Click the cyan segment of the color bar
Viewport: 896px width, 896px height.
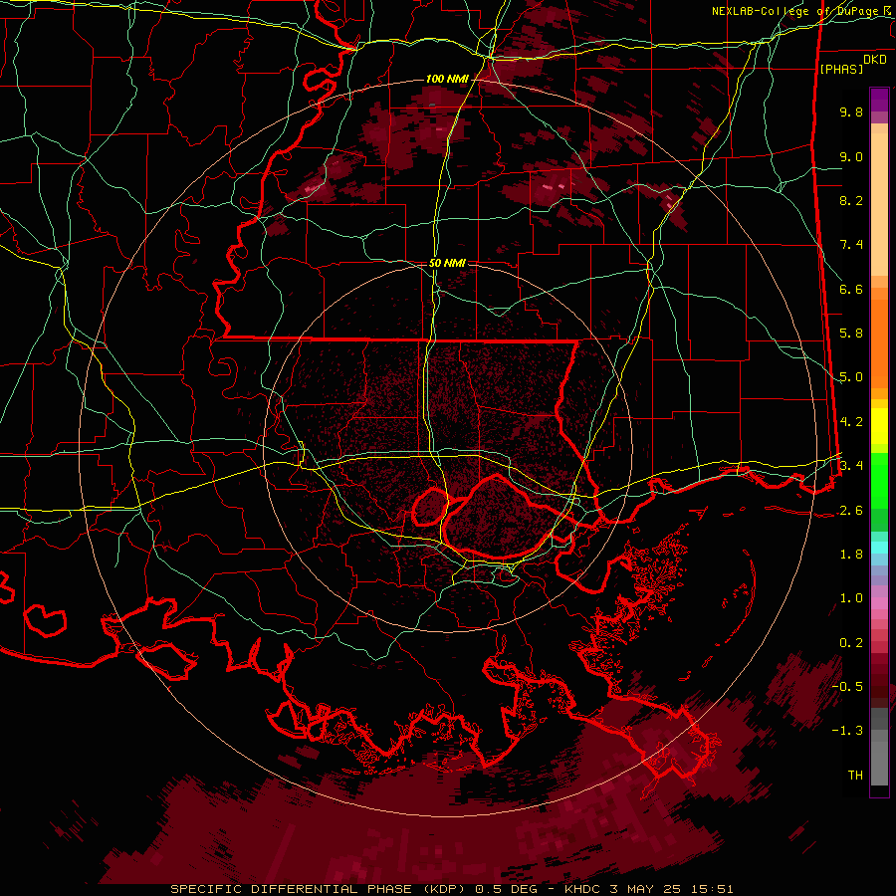pos(879,548)
